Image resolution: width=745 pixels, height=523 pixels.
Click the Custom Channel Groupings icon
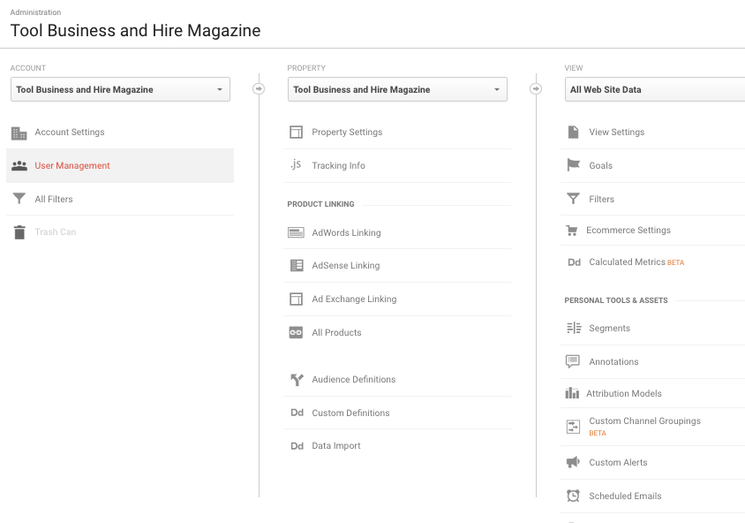pyautogui.click(x=574, y=427)
